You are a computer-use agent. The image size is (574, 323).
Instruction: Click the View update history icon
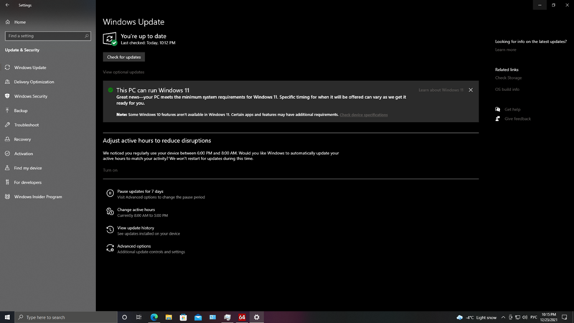coord(110,230)
